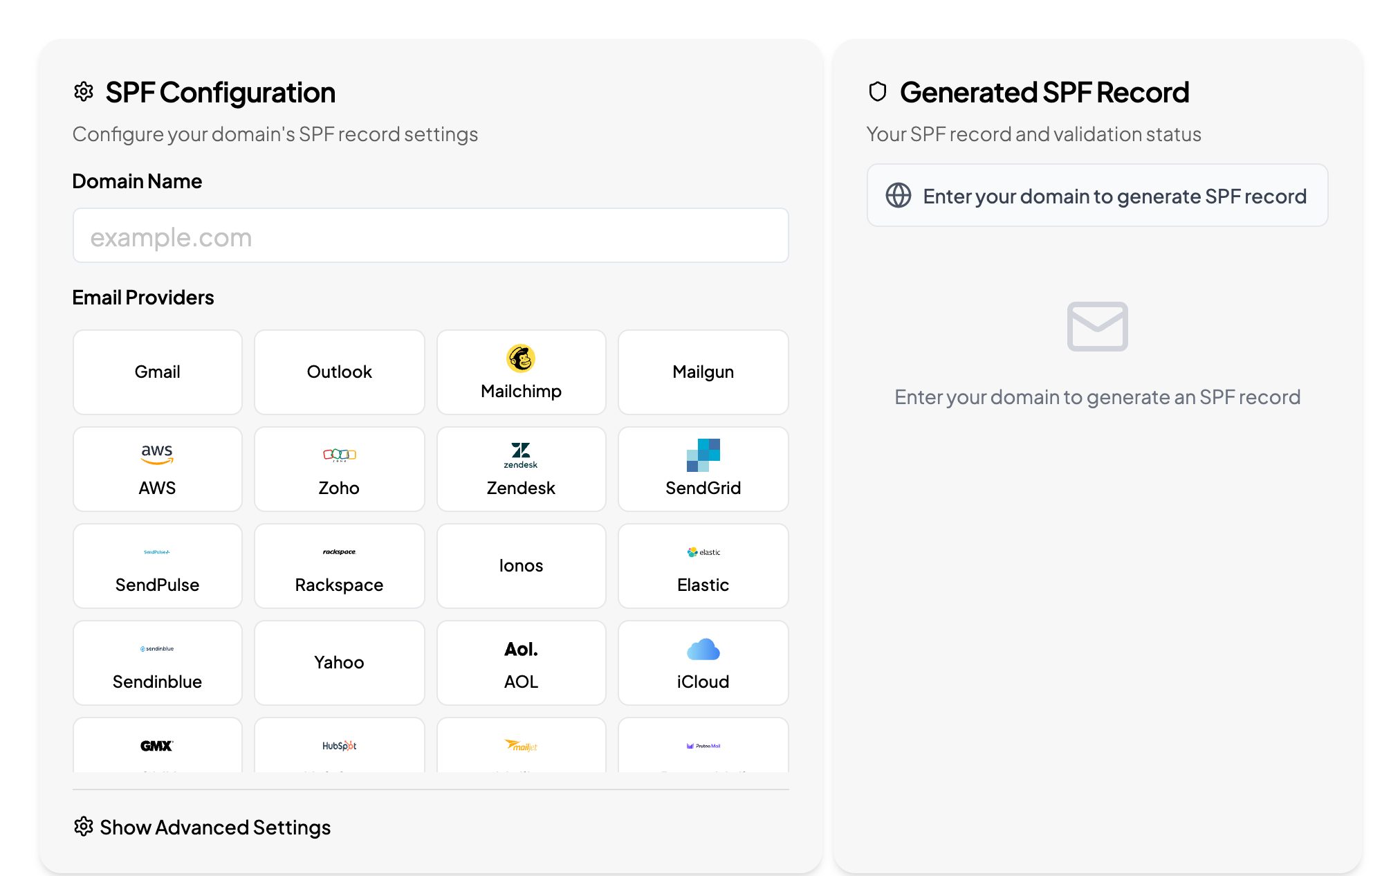Click the Domain Name input field

coord(430,236)
